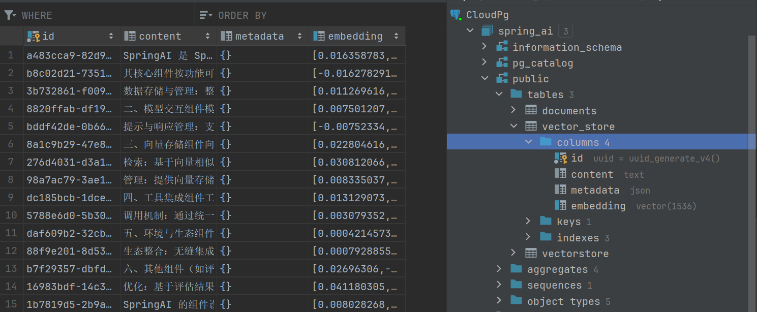The height and width of the screenshot is (312, 757).
Task: Sort by content column arrows
Action: (207, 36)
